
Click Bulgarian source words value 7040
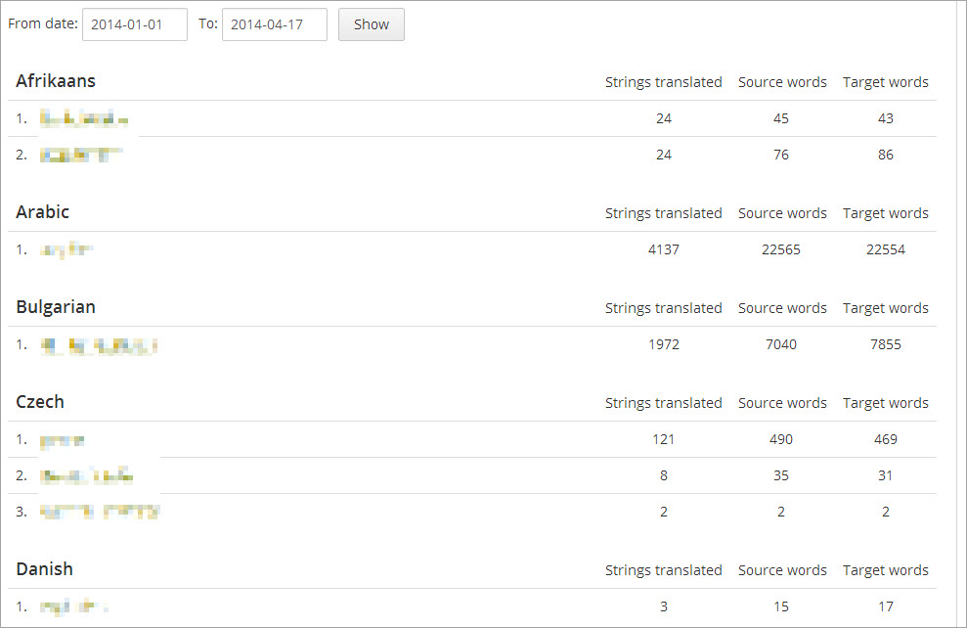[781, 345]
